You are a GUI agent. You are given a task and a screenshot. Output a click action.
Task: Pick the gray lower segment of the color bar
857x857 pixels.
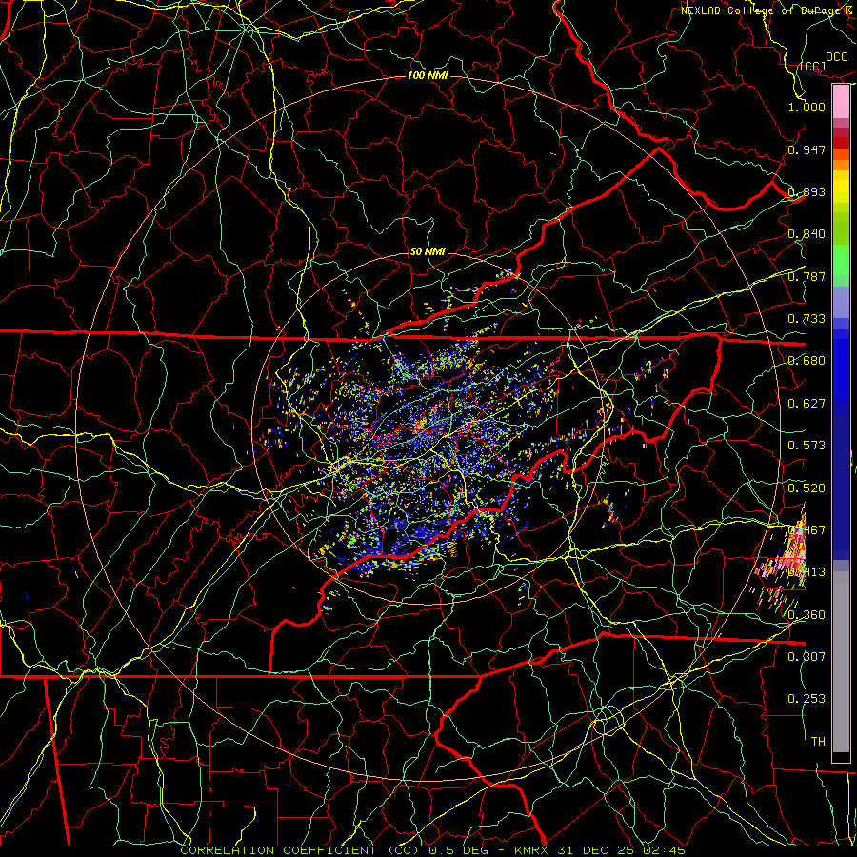[841, 662]
